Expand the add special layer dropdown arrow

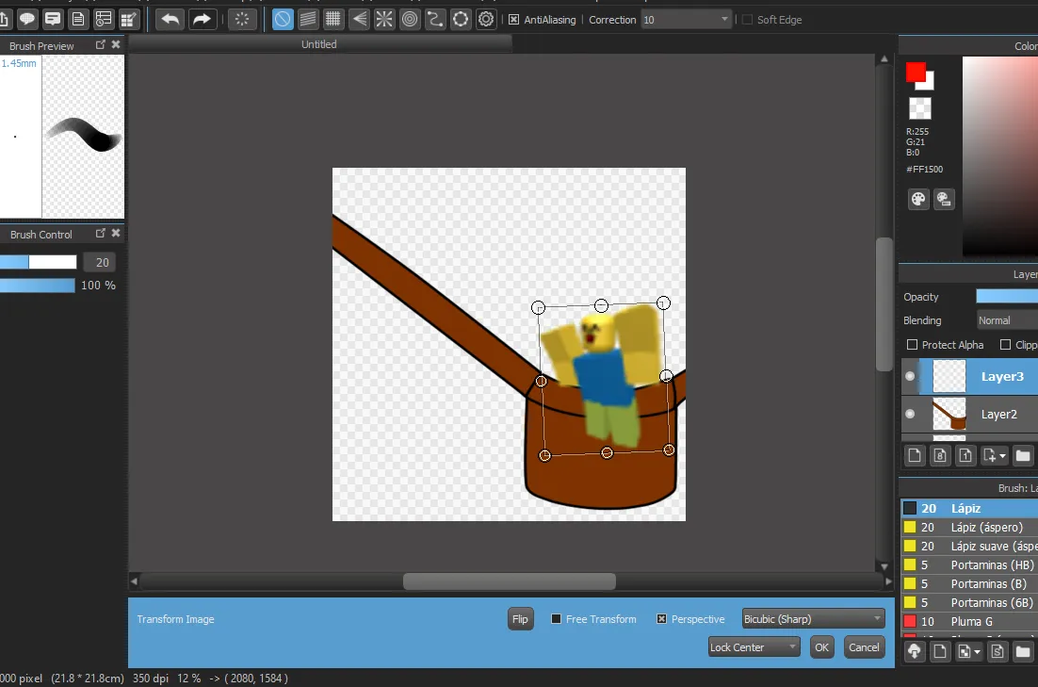tap(1003, 456)
